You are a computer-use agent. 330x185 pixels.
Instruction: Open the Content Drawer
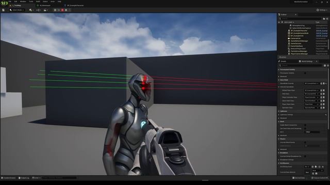(9, 178)
